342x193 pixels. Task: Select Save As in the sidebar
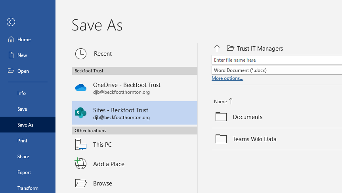28,125
